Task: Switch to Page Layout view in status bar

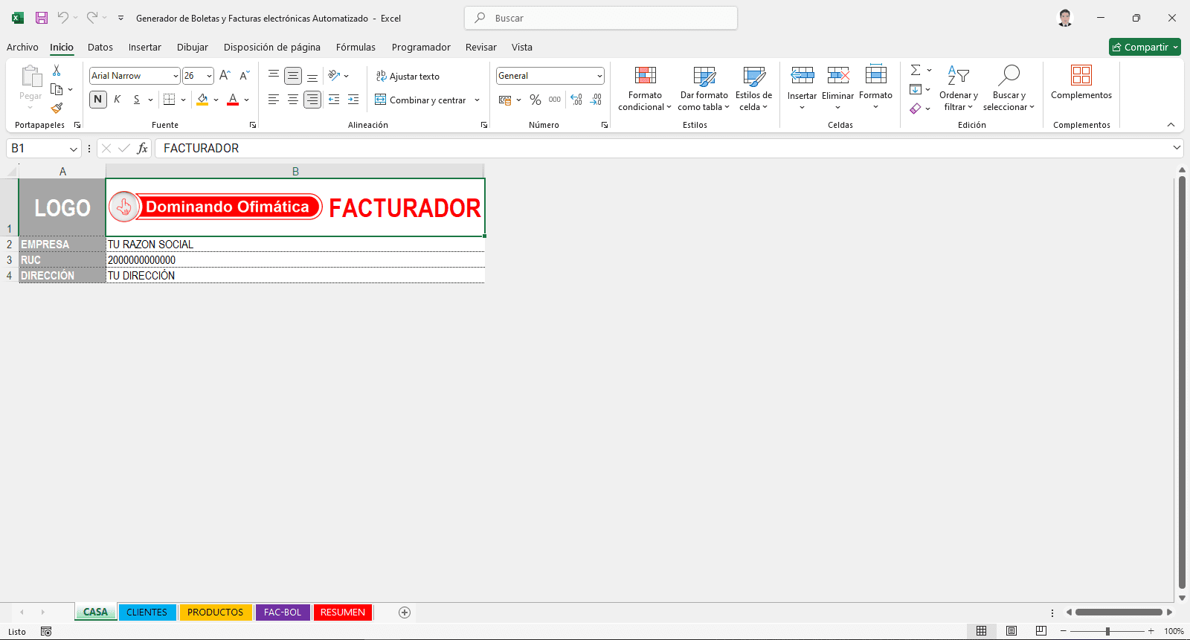Action: [x=1011, y=631]
